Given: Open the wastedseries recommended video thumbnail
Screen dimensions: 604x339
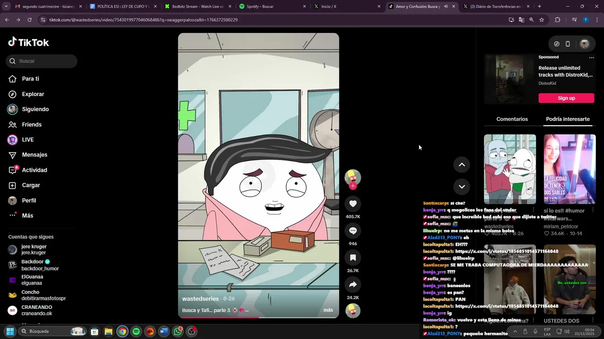Looking at the screenshot, I should (510, 169).
